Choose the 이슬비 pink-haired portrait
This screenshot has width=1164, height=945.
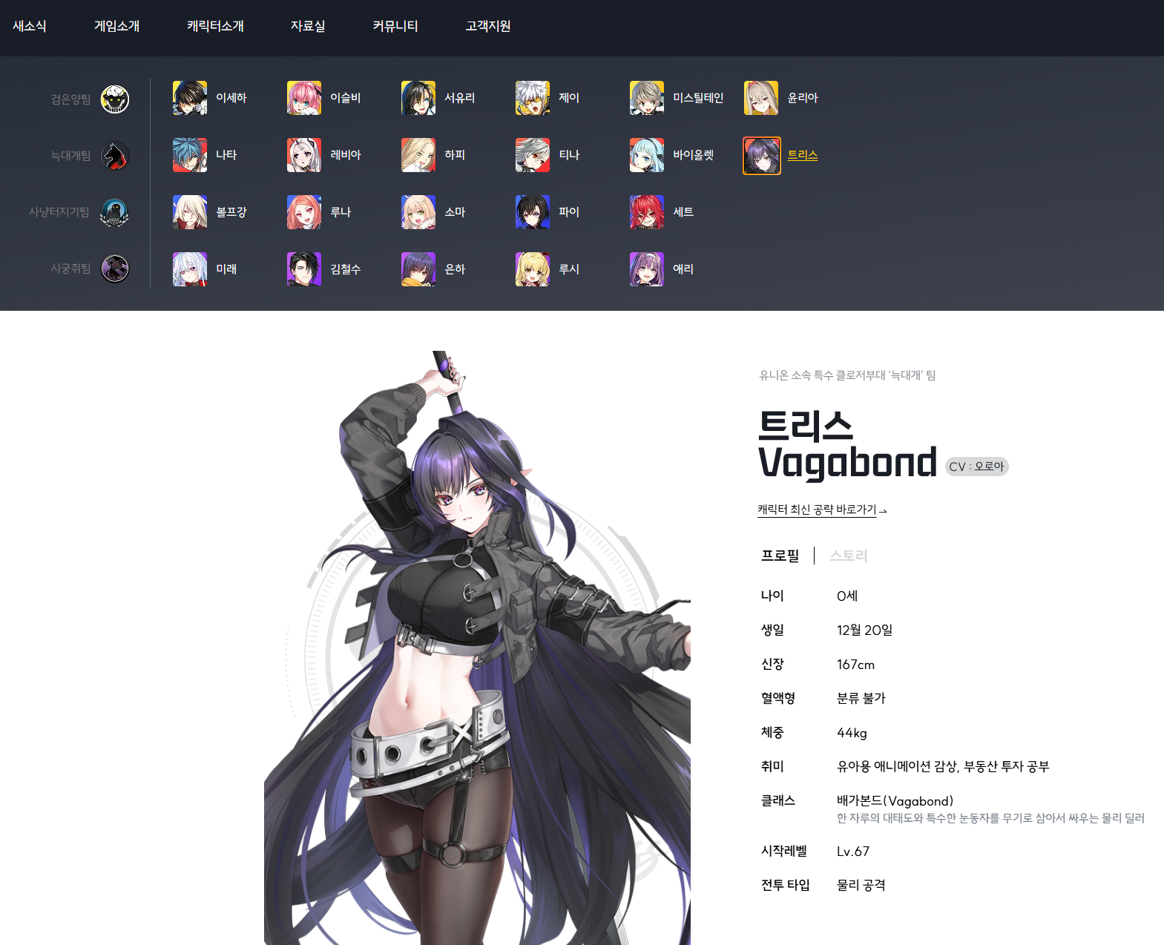click(x=304, y=98)
